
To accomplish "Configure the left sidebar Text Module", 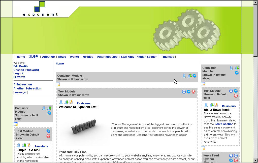I will coord(48,131).
